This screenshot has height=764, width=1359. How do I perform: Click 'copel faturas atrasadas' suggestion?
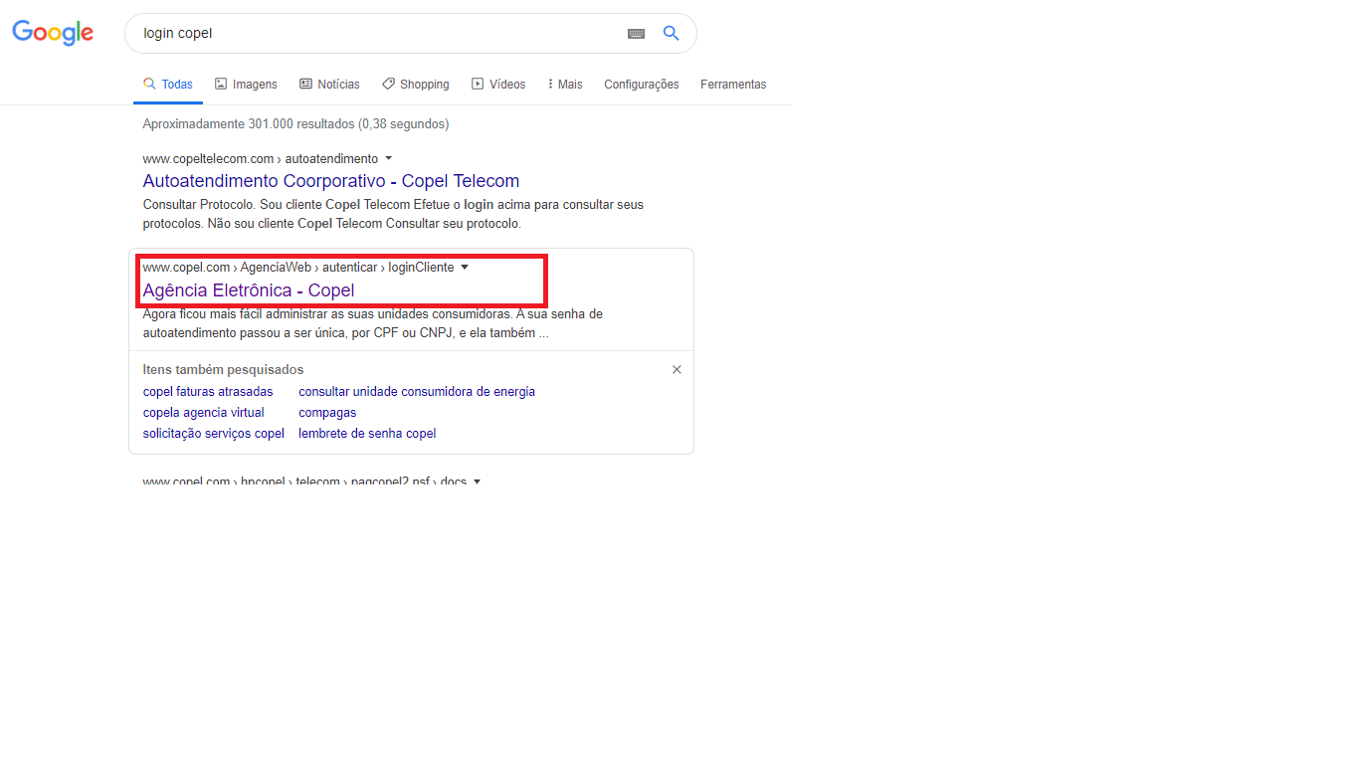[x=208, y=392]
